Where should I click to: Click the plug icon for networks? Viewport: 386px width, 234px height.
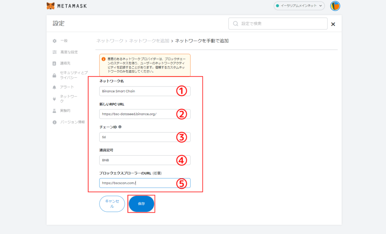(x=54, y=99)
